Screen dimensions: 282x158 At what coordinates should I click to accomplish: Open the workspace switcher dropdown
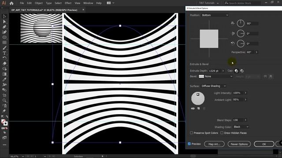(208, 3)
